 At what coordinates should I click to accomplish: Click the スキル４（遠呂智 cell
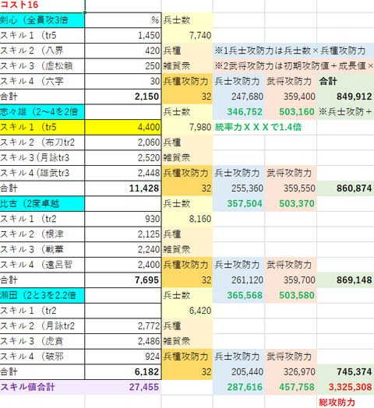42,265
